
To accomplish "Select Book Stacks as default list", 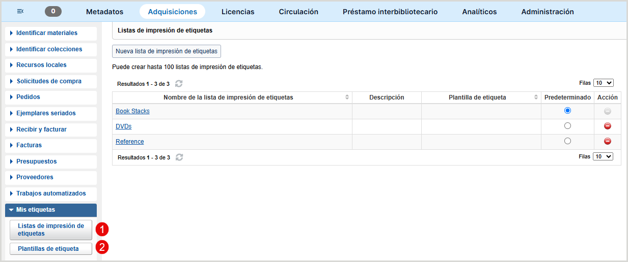I will tap(567, 111).
